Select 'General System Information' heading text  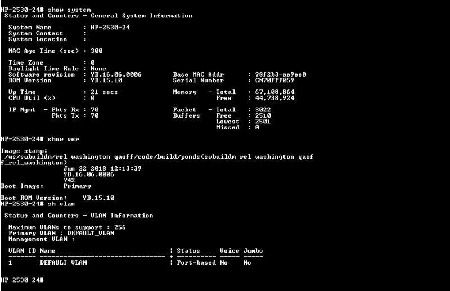[142, 16]
